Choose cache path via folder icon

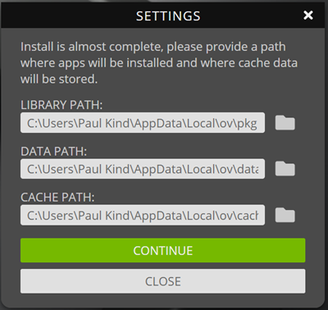285,215
